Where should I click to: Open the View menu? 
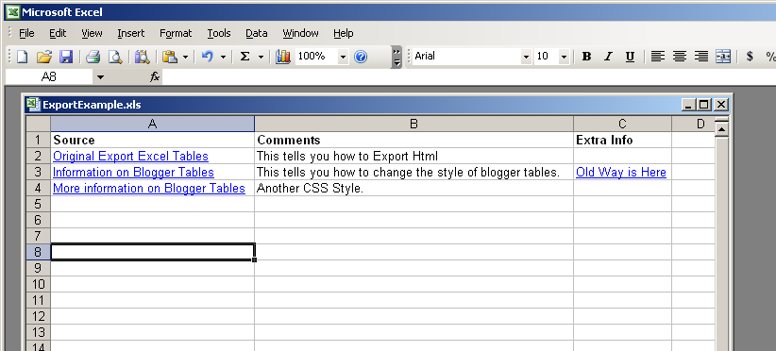[x=92, y=33]
